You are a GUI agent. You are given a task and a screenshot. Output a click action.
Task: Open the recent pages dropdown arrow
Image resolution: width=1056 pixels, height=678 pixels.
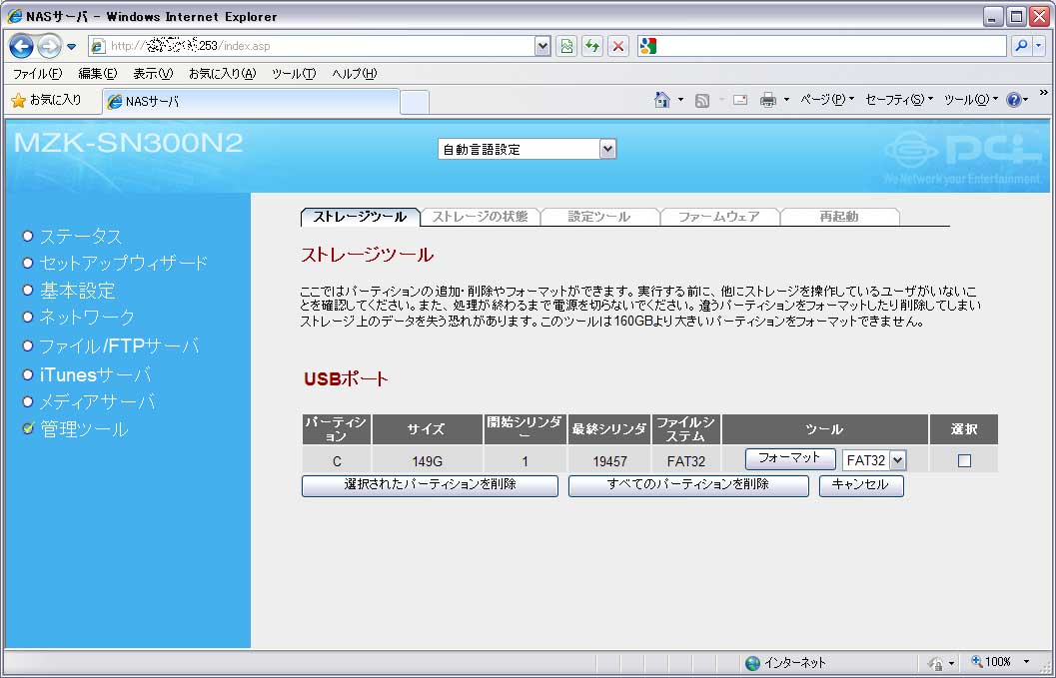tap(71, 47)
